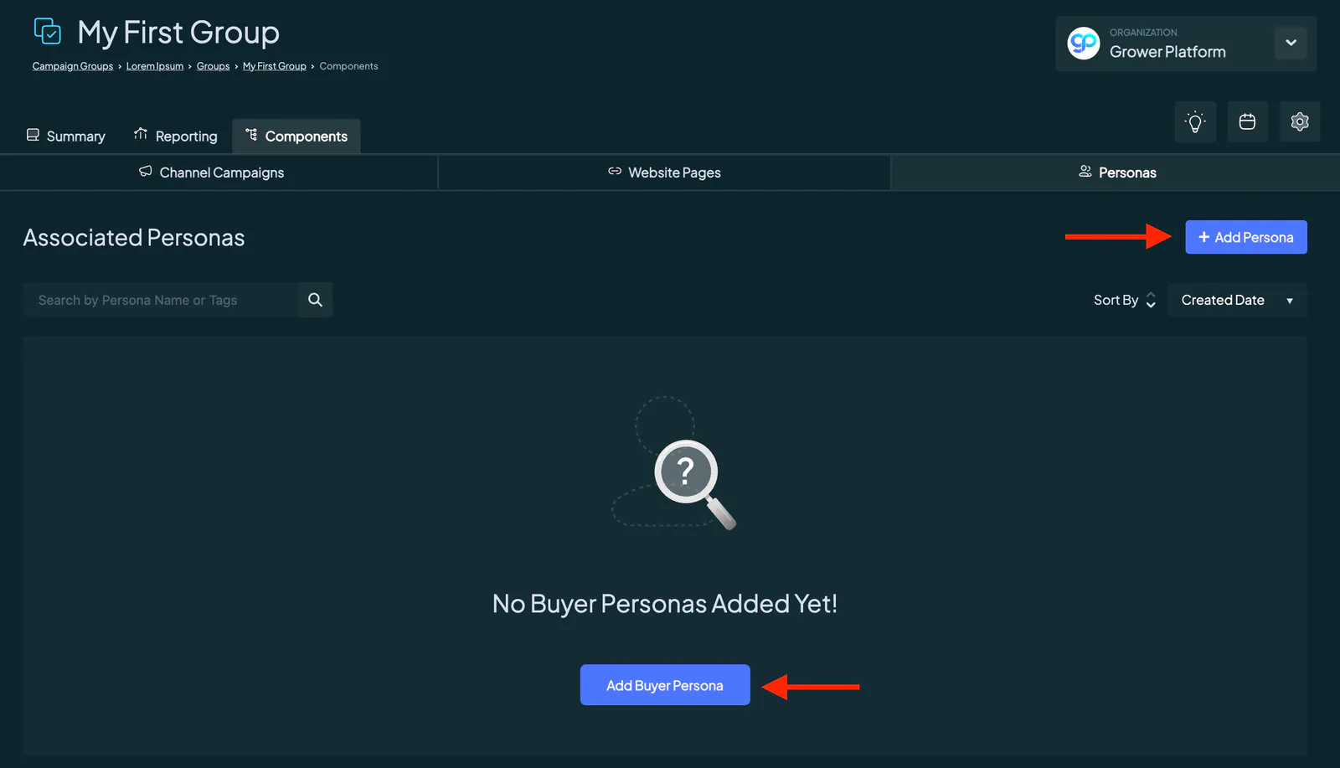Switch to the Reporting tab
The height and width of the screenshot is (768, 1340).
[x=176, y=136]
